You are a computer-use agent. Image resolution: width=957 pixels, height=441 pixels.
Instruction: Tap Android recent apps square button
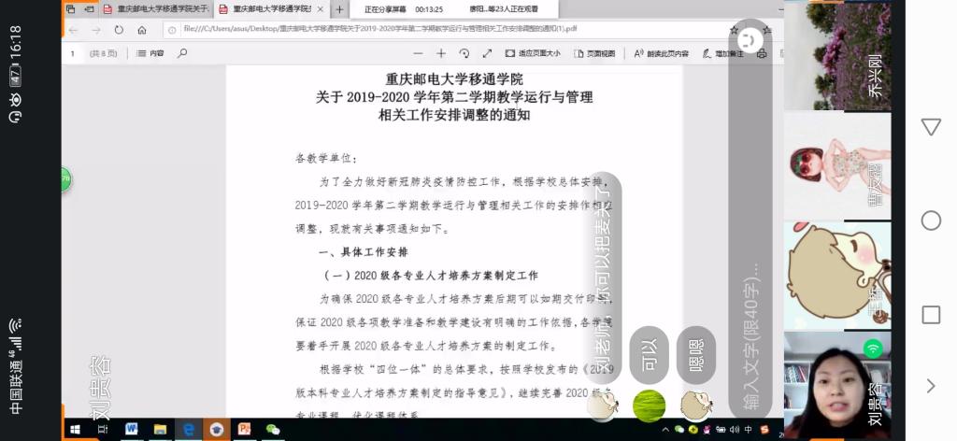tap(931, 314)
